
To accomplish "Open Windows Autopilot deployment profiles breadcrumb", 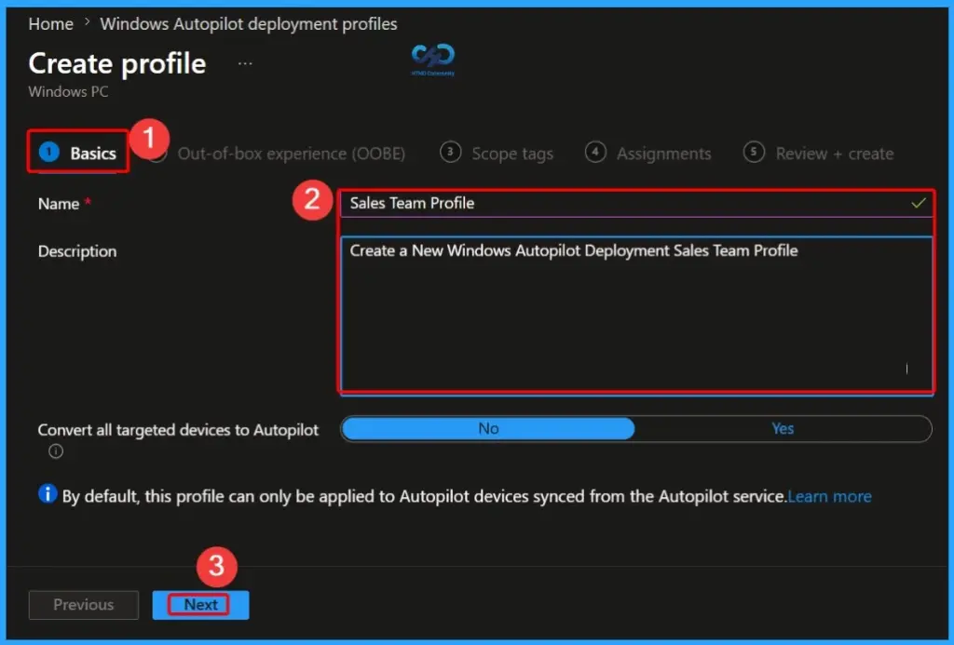I will click(248, 23).
